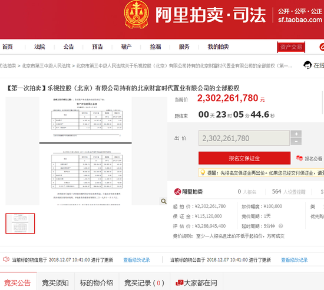The image size is (324, 290).
Task: Switch to the 大家都在问 tab
Action: pyautogui.click(x=197, y=283)
